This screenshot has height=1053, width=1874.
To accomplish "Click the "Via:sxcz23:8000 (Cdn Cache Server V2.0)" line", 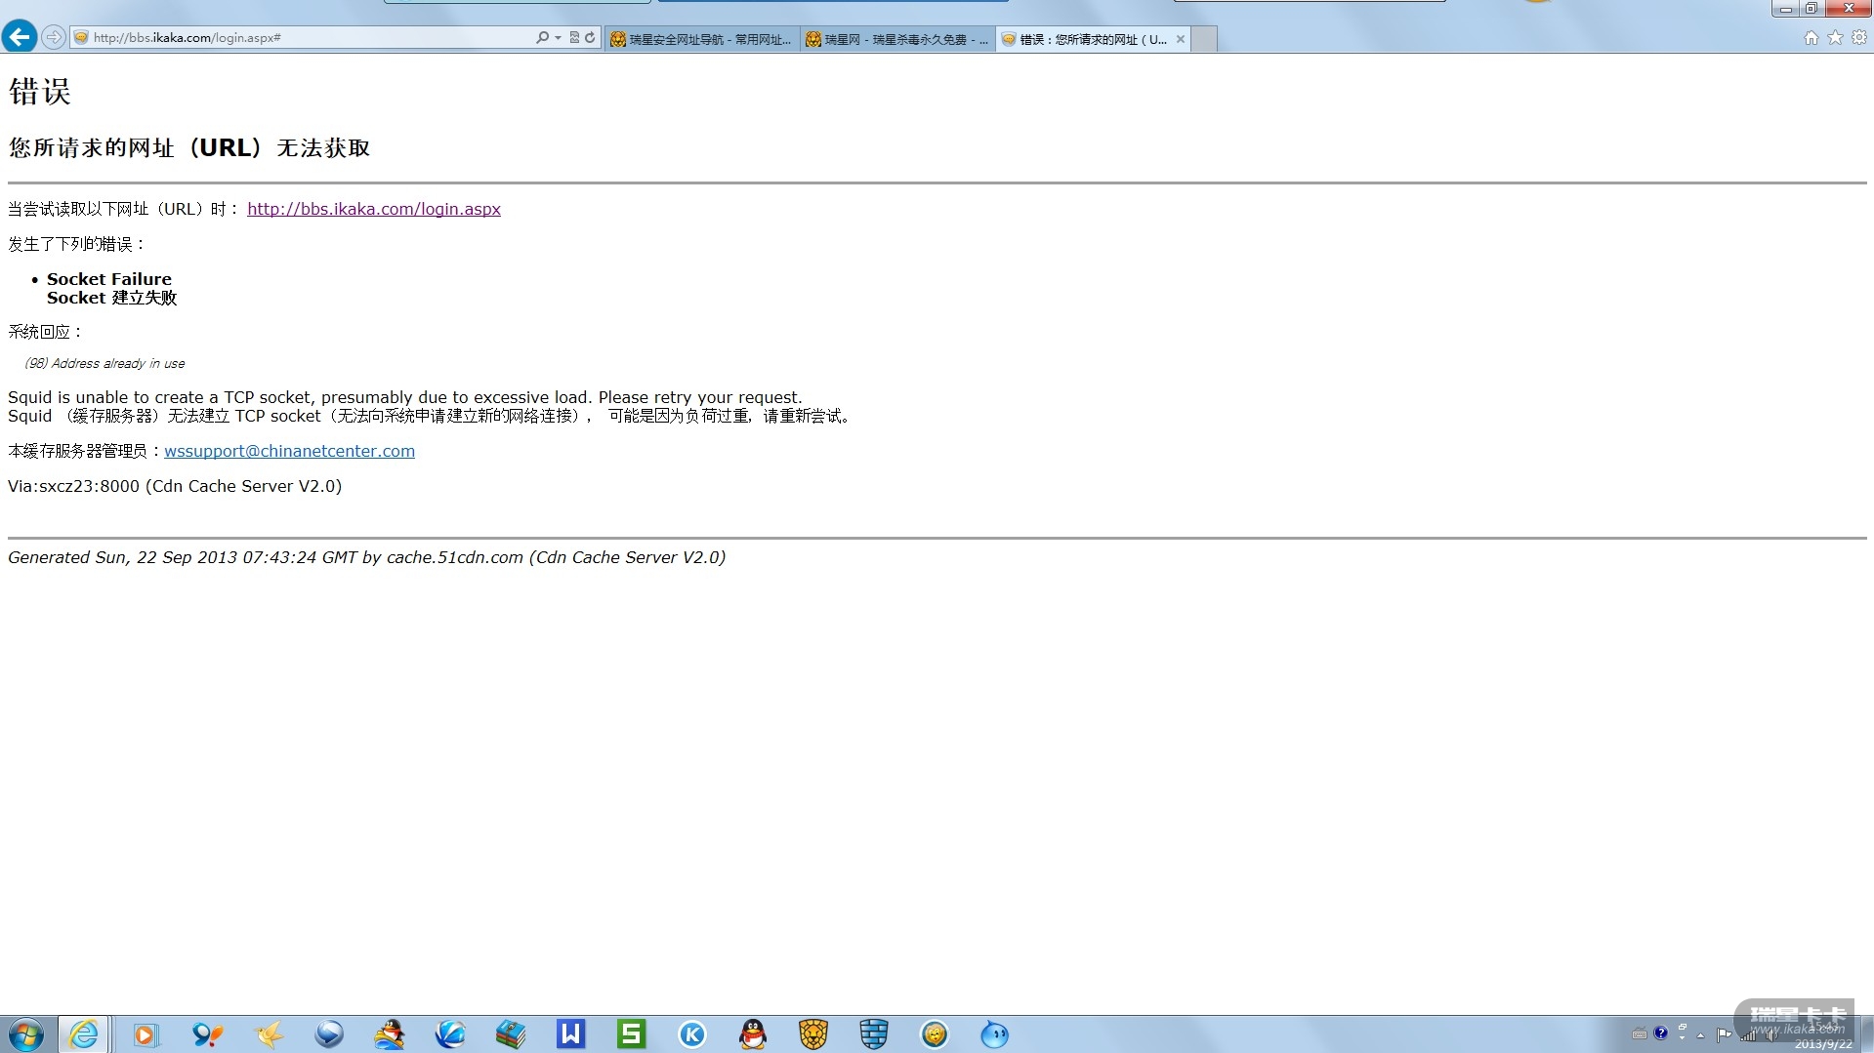I will (x=175, y=486).
